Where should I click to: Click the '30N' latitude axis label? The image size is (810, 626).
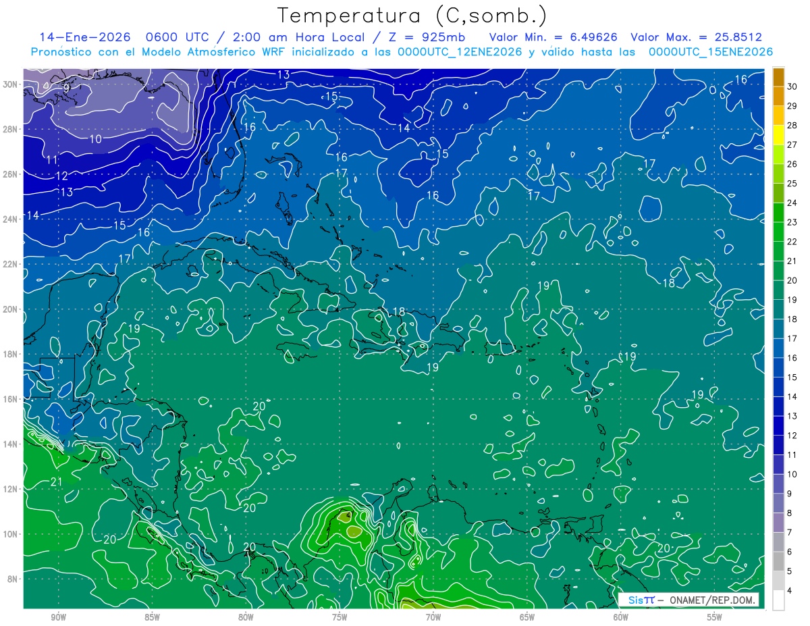11,84
